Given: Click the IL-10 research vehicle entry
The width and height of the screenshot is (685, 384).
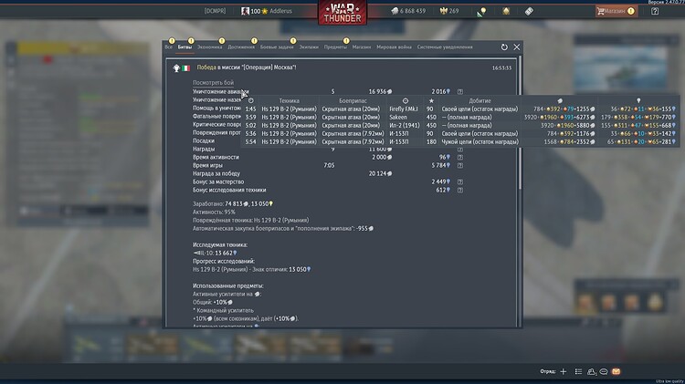Looking at the screenshot, I should click(215, 253).
